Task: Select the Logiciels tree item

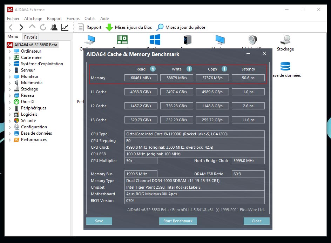Action: pyautogui.click(x=29, y=114)
